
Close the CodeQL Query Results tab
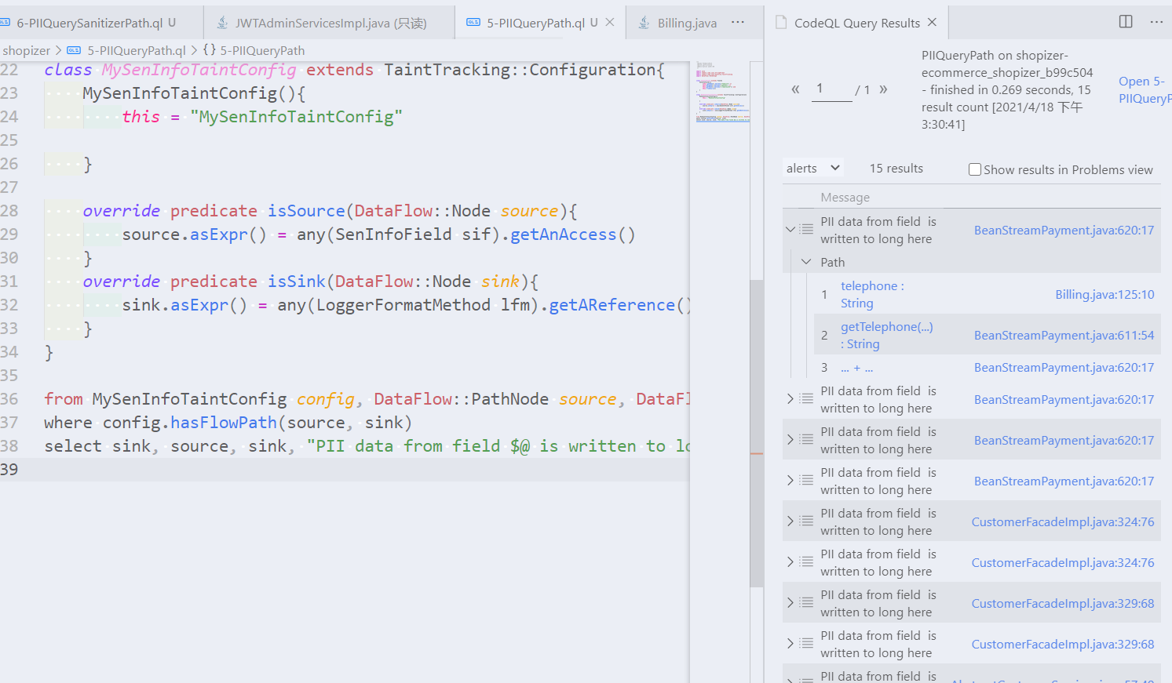pyautogui.click(x=932, y=22)
